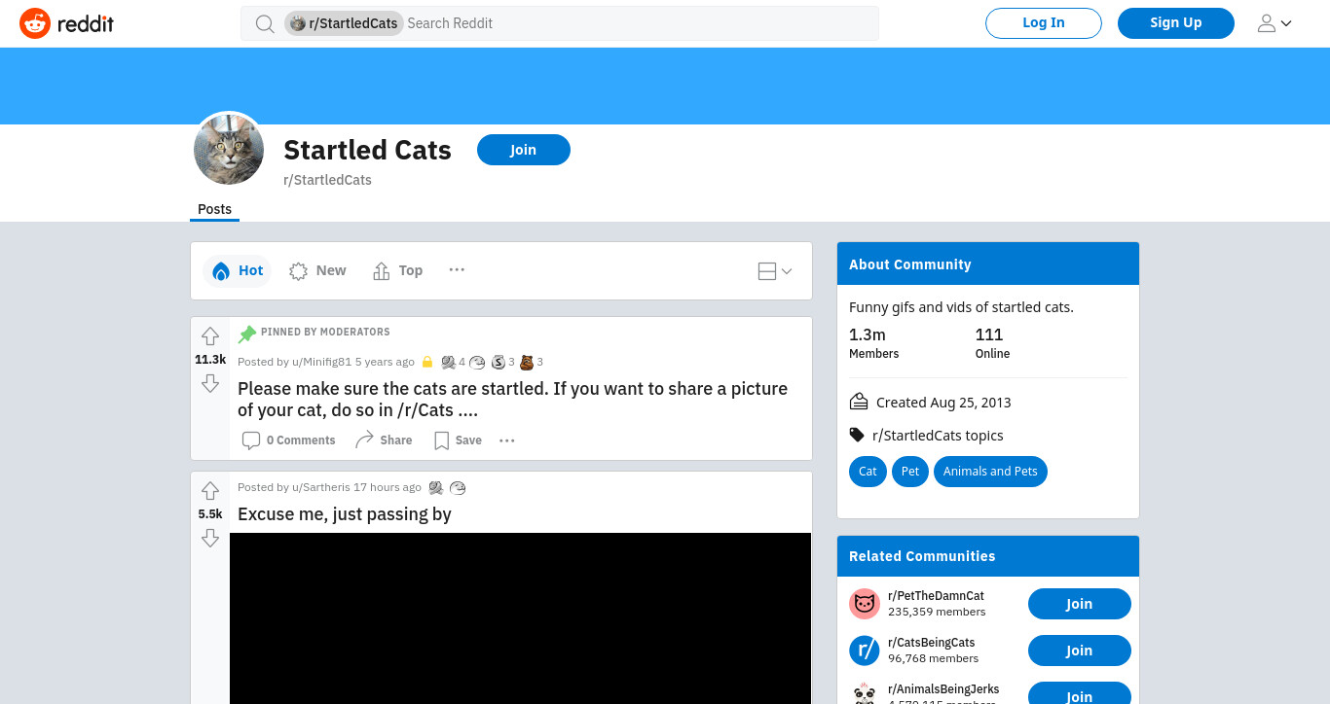The width and height of the screenshot is (1330, 704).
Task: Open the 0 Comments link
Action: point(289,440)
